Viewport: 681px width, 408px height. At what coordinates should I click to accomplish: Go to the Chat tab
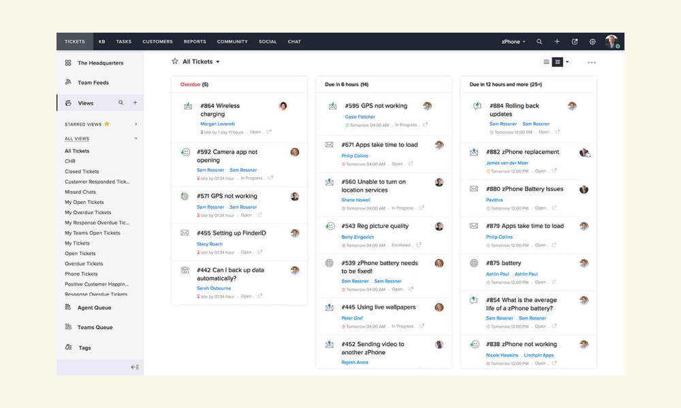(294, 41)
